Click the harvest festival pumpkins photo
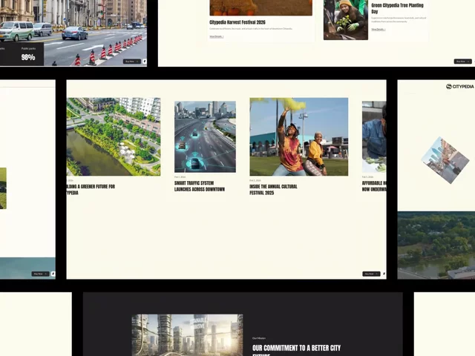The width and height of the screenshot is (475, 356). pos(261,7)
